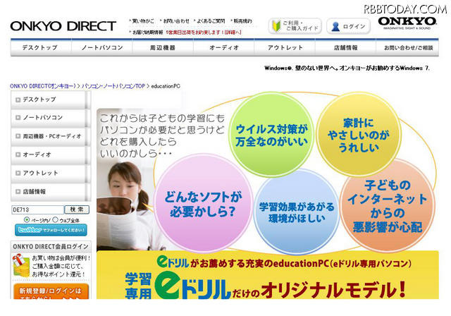Viewport: 451px width, 316px height.
Task: Select the 周辺機器 navigation tab
Action: coord(163,47)
